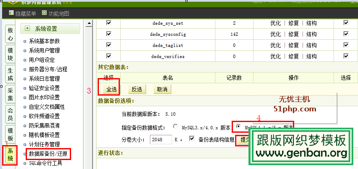
Task: Click the 提交 button
Action: [x=243, y=140]
